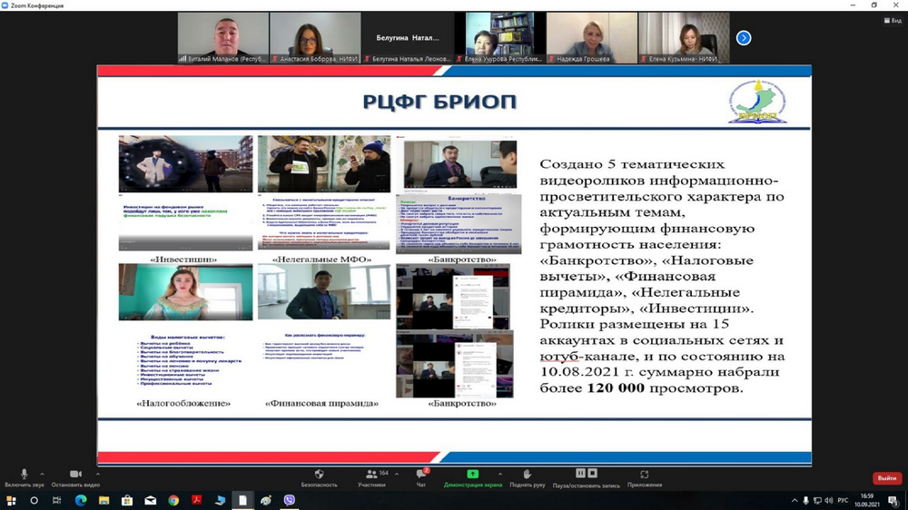908x510 pixels.
Task: Toggle camera with Остановить видео
Action: pyautogui.click(x=75, y=475)
